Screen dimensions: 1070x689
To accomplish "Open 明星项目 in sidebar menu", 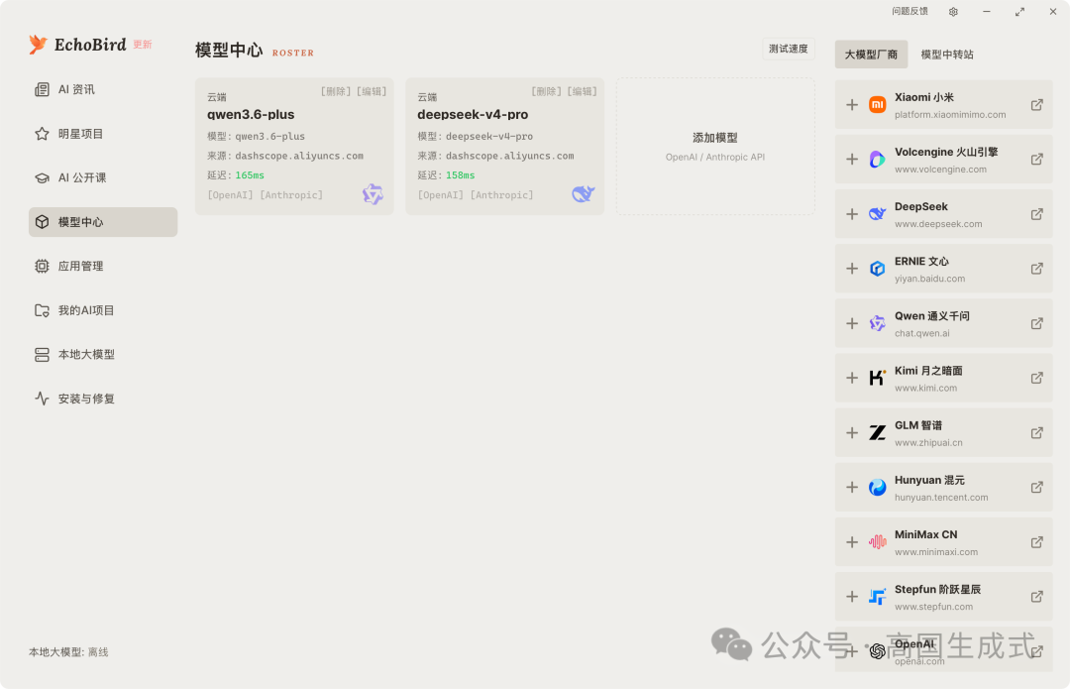I will (103, 134).
